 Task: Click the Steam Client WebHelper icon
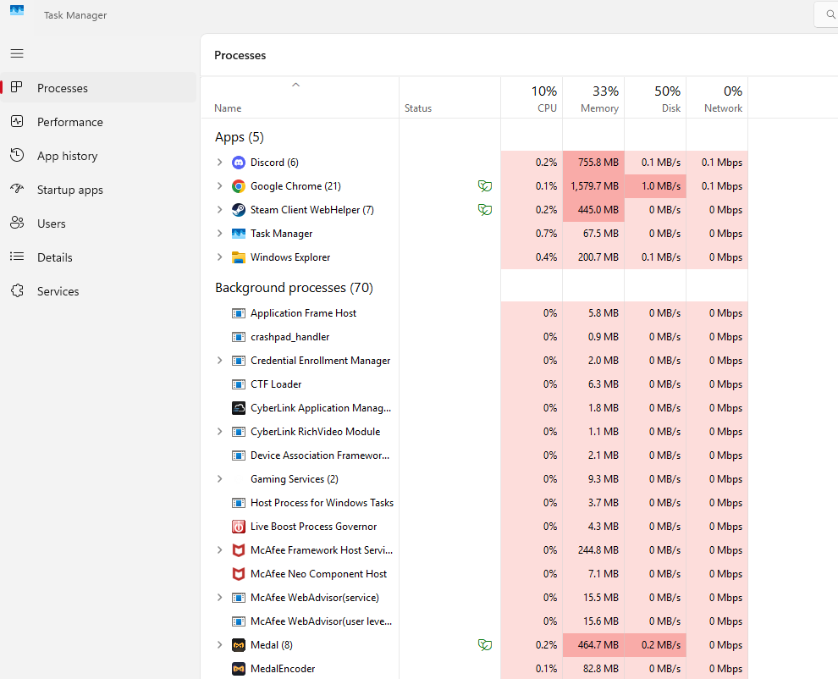pyautogui.click(x=239, y=210)
